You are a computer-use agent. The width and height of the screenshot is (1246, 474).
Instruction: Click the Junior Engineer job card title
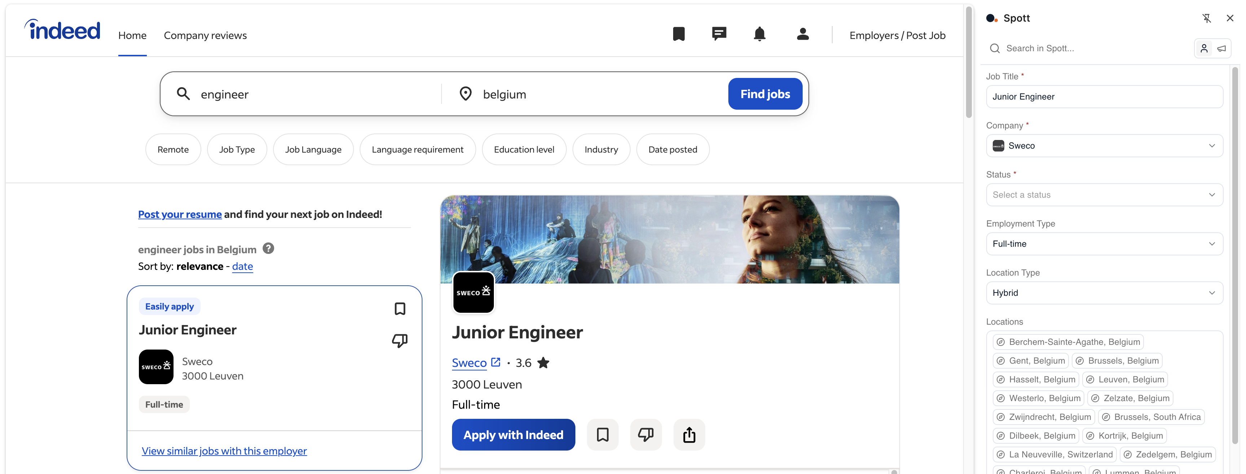(188, 330)
